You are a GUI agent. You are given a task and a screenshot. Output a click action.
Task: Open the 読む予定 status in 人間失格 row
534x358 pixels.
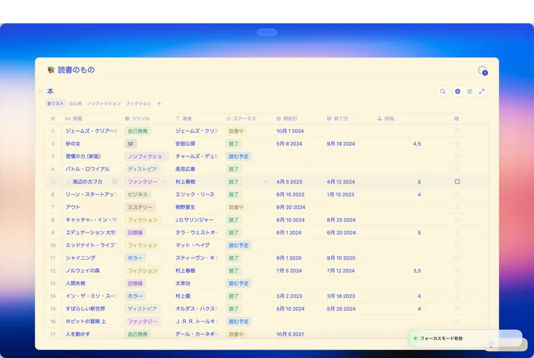click(238, 283)
